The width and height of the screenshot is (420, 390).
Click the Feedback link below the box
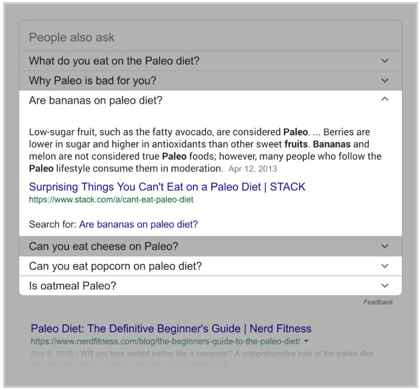click(x=378, y=302)
